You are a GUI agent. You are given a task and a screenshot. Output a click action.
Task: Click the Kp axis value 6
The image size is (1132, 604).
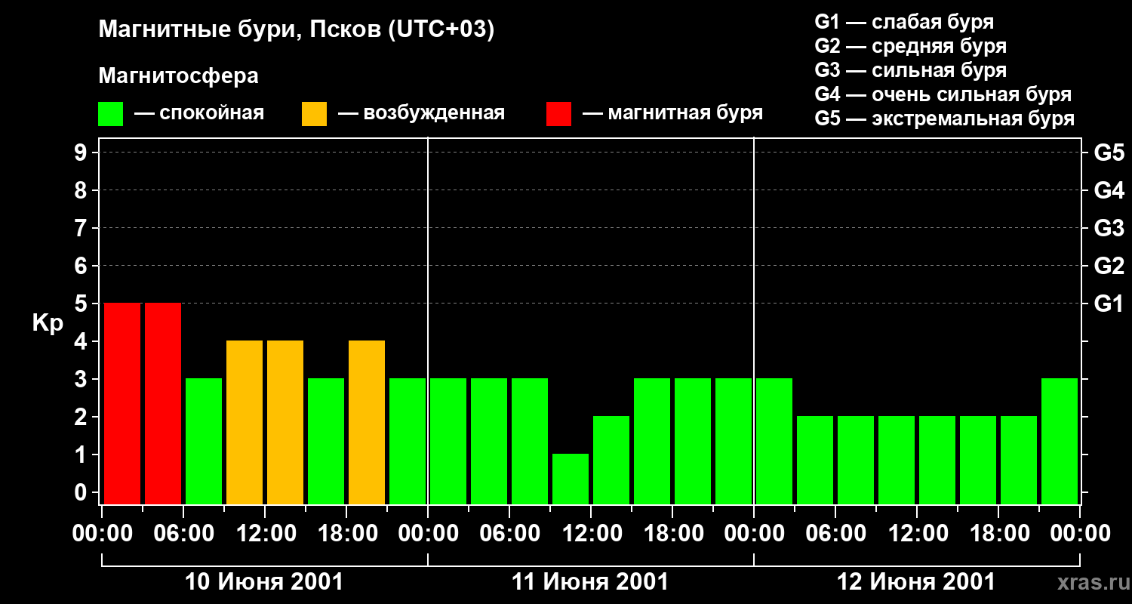pyautogui.click(x=82, y=266)
